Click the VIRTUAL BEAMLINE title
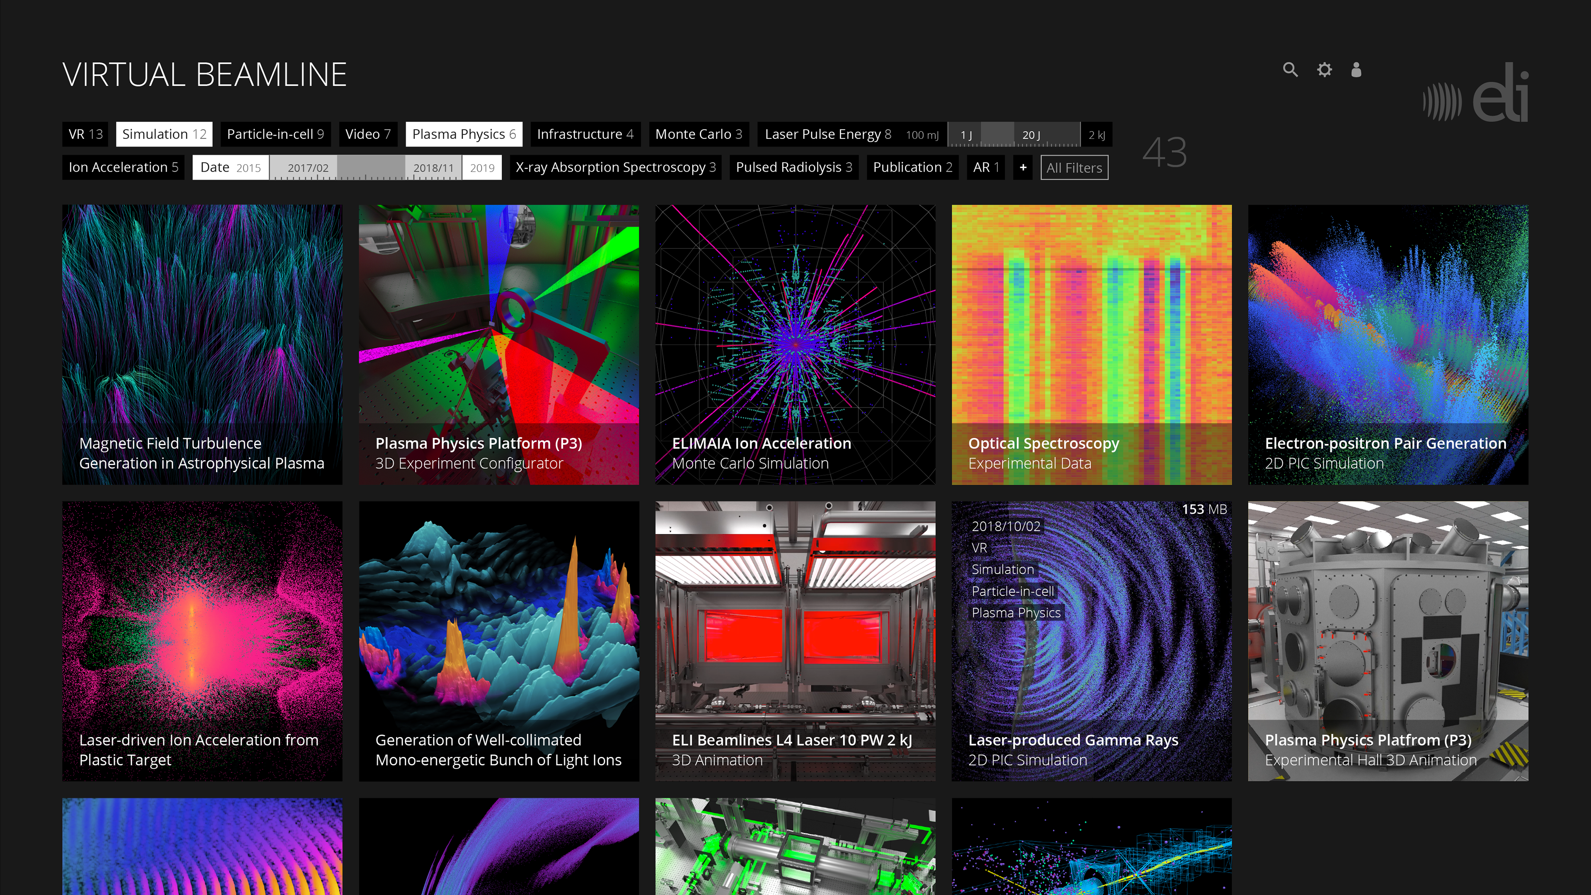1591x895 pixels. click(204, 75)
